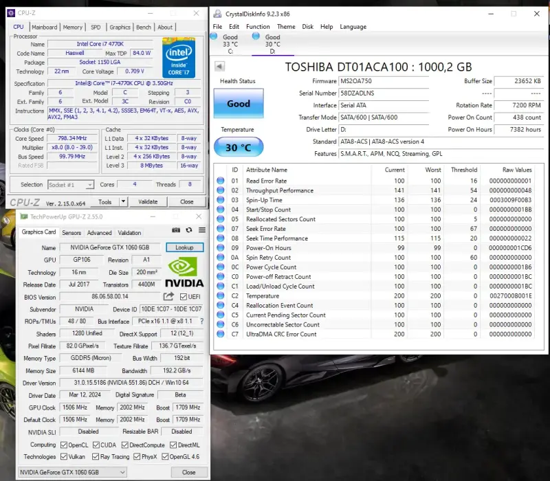Select disk C: status icon
This screenshot has width=550, height=481.
click(214, 36)
